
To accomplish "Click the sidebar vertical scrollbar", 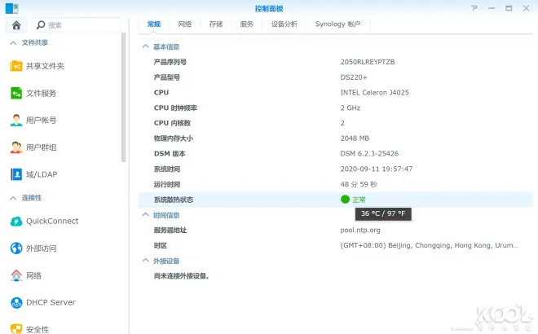I will coord(124,98).
